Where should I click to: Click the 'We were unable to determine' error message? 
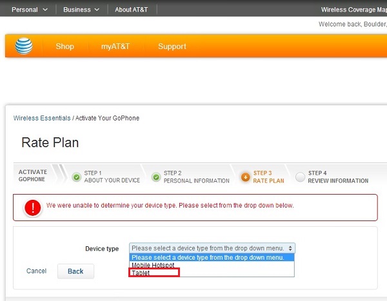(170, 205)
